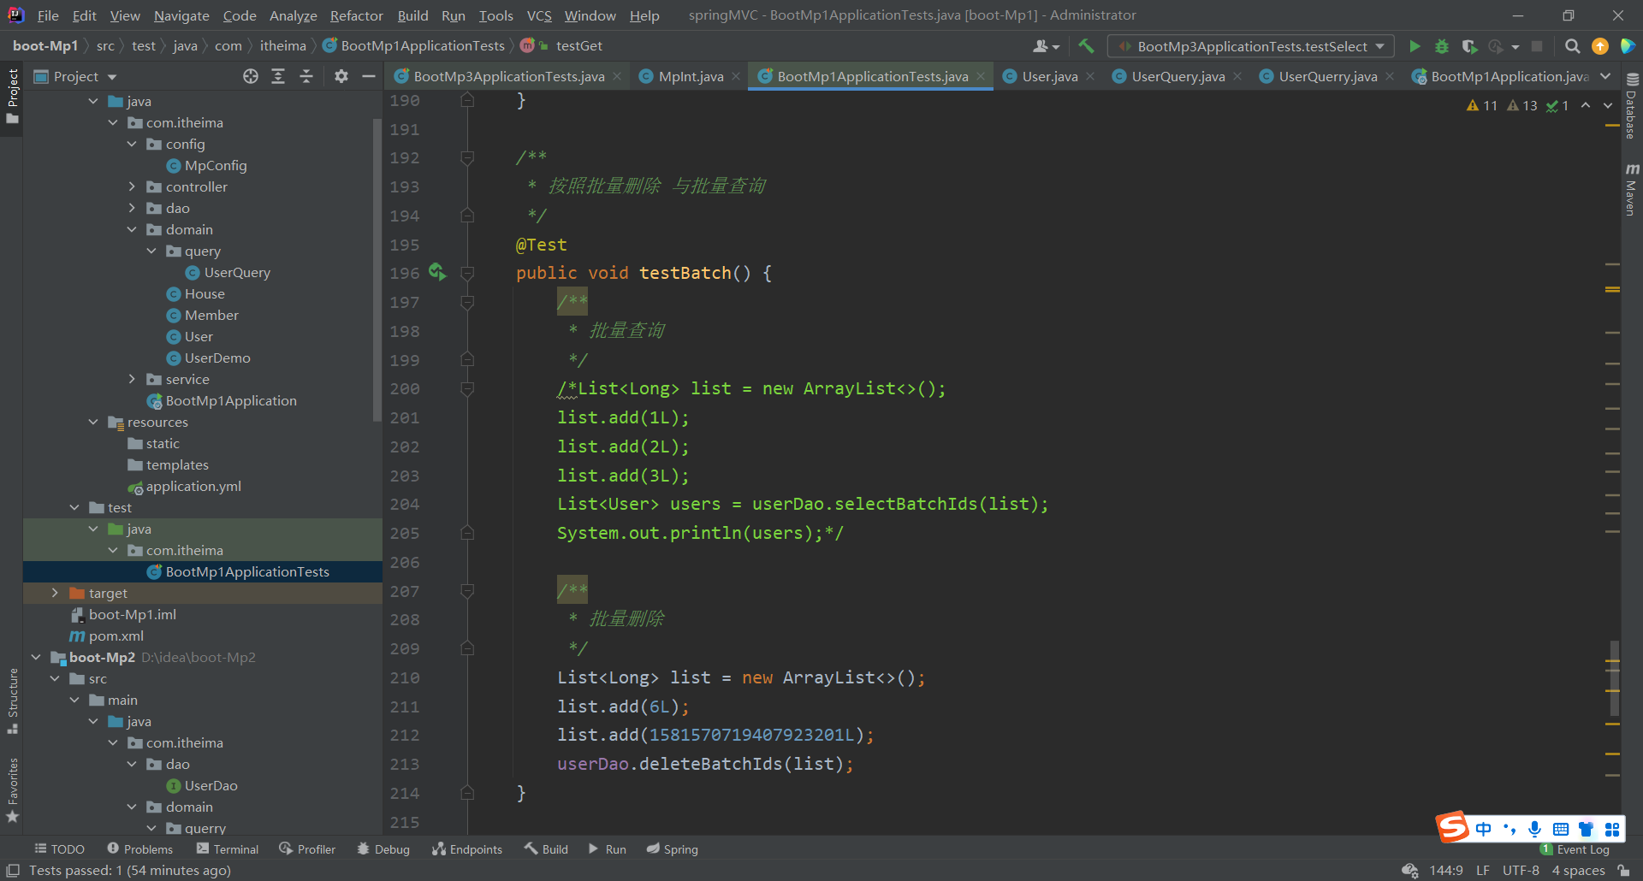Go to next highlighted error arrow
Image resolution: width=1643 pixels, height=881 pixels.
[1608, 105]
